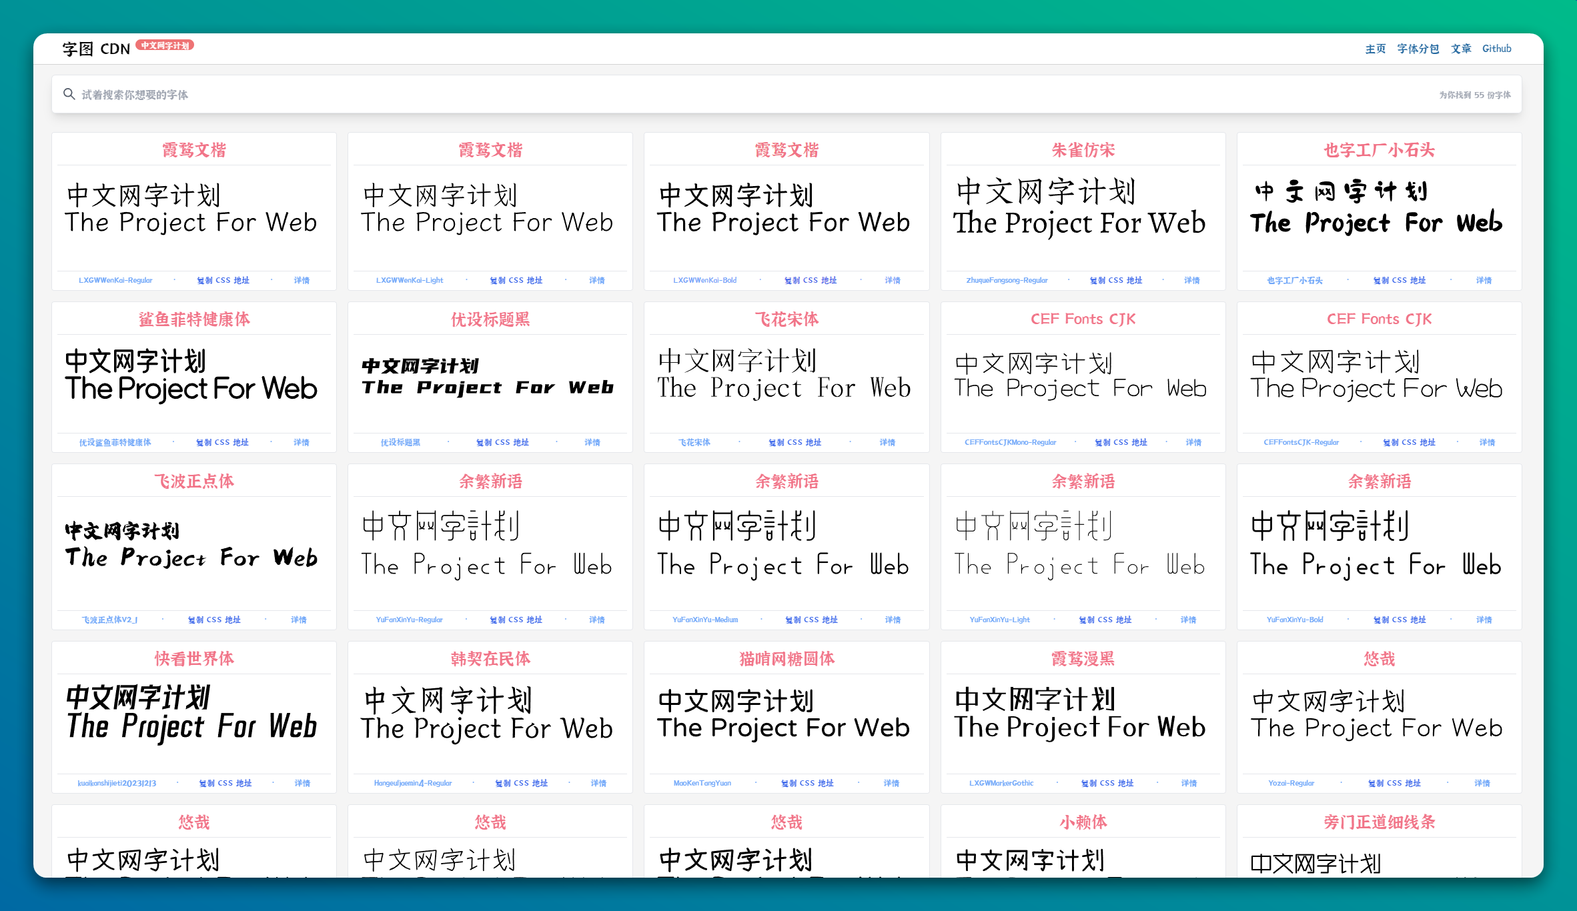
Task: Open 详情 for 飞波正点体V2
Action: (x=299, y=620)
